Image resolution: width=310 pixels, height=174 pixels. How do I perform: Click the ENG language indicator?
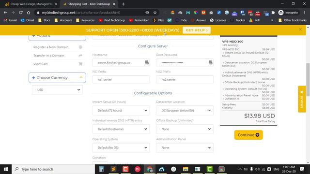tap(276, 169)
